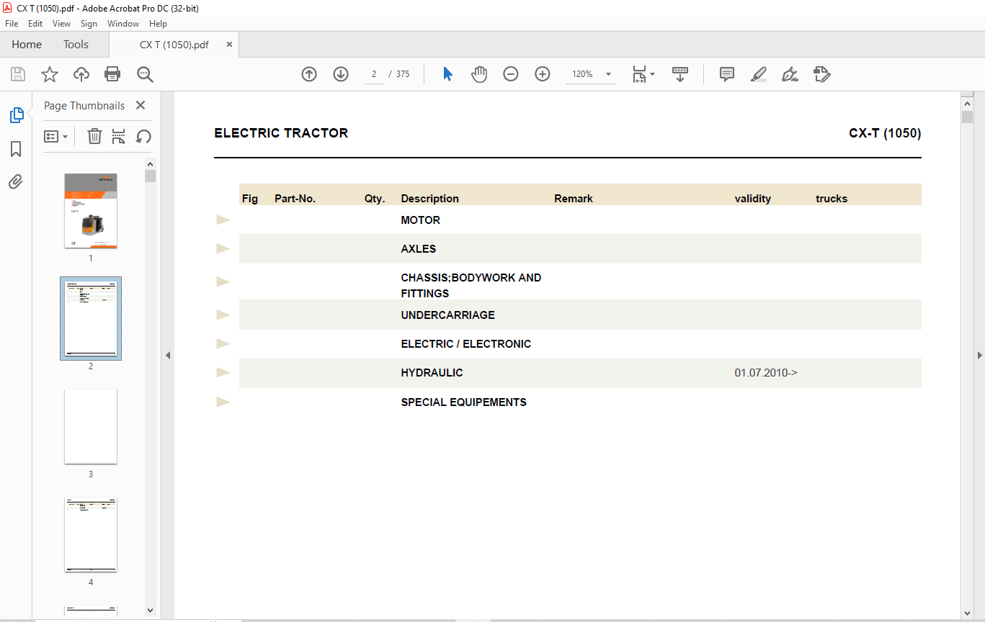The width and height of the screenshot is (985, 622).
Task: Open Page Thumbnails panel icon in sidebar
Action: tap(16, 115)
